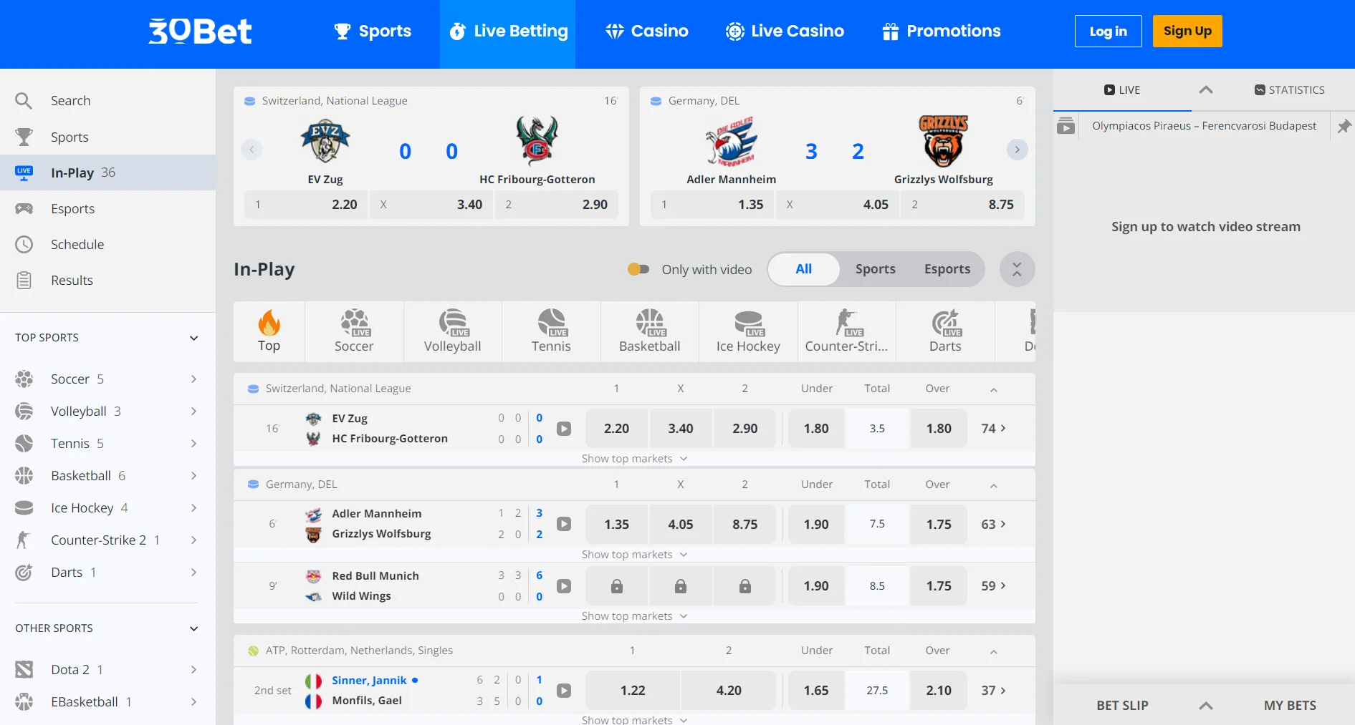Open the In-Play sidebar item
Image resolution: width=1355 pixels, height=725 pixels.
[x=107, y=172]
